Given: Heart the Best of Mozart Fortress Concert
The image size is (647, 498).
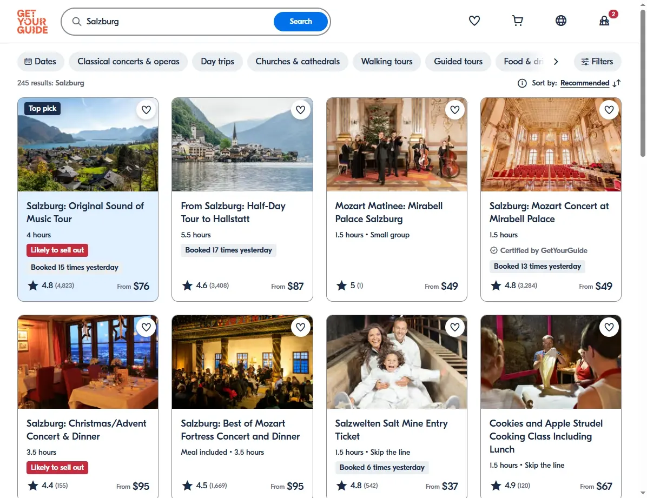Looking at the screenshot, I should [x=300, y=327].
